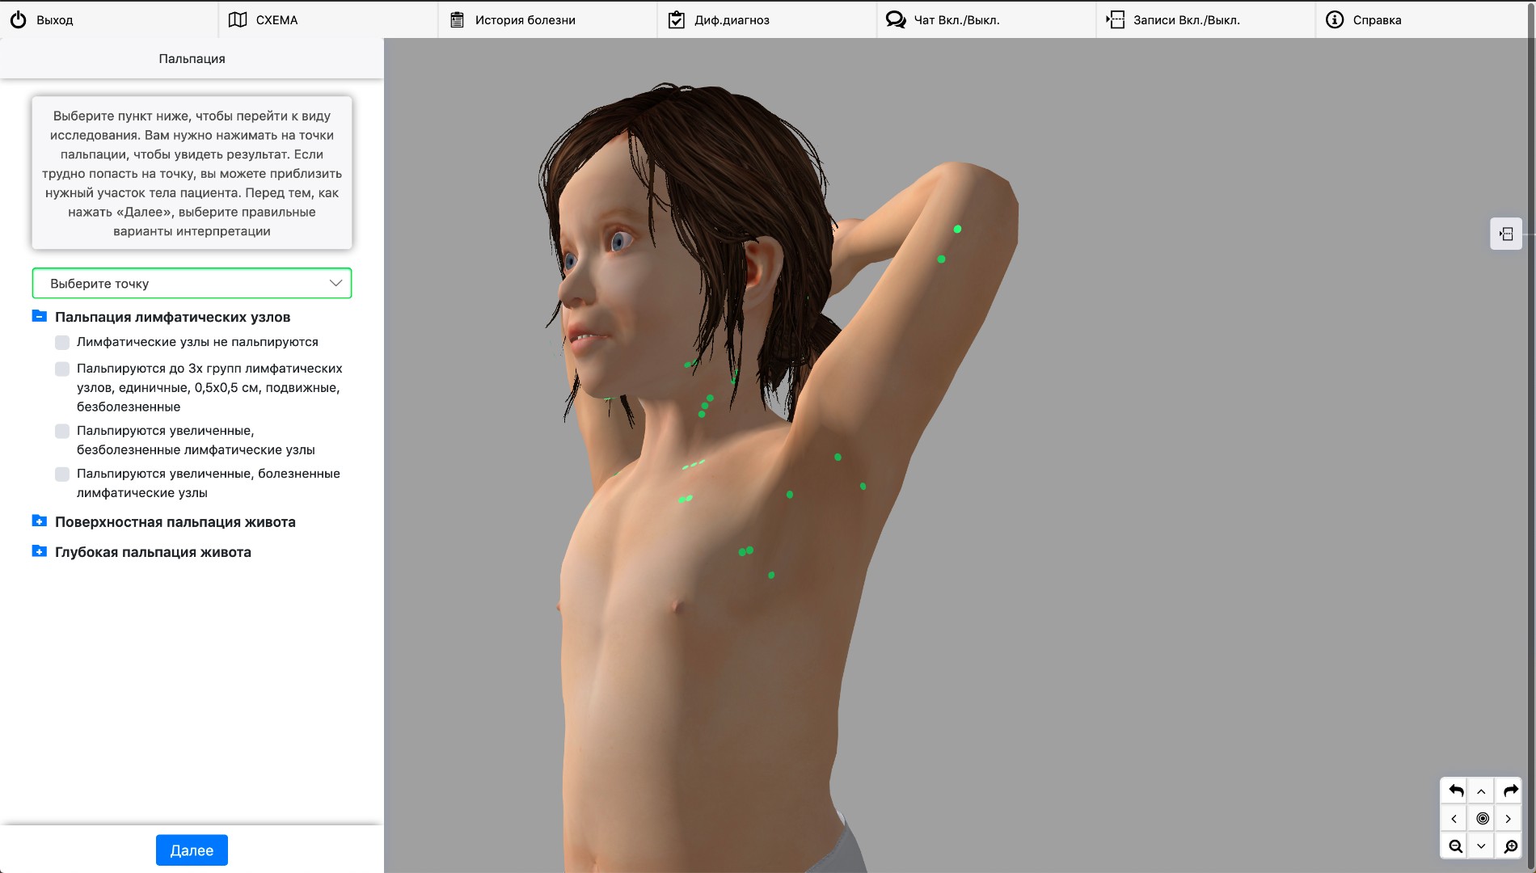Image resolution: width=1536 pixels, height=873 pixels.
Task: Zoom in on the patient model
Action: coord(1509,846)
